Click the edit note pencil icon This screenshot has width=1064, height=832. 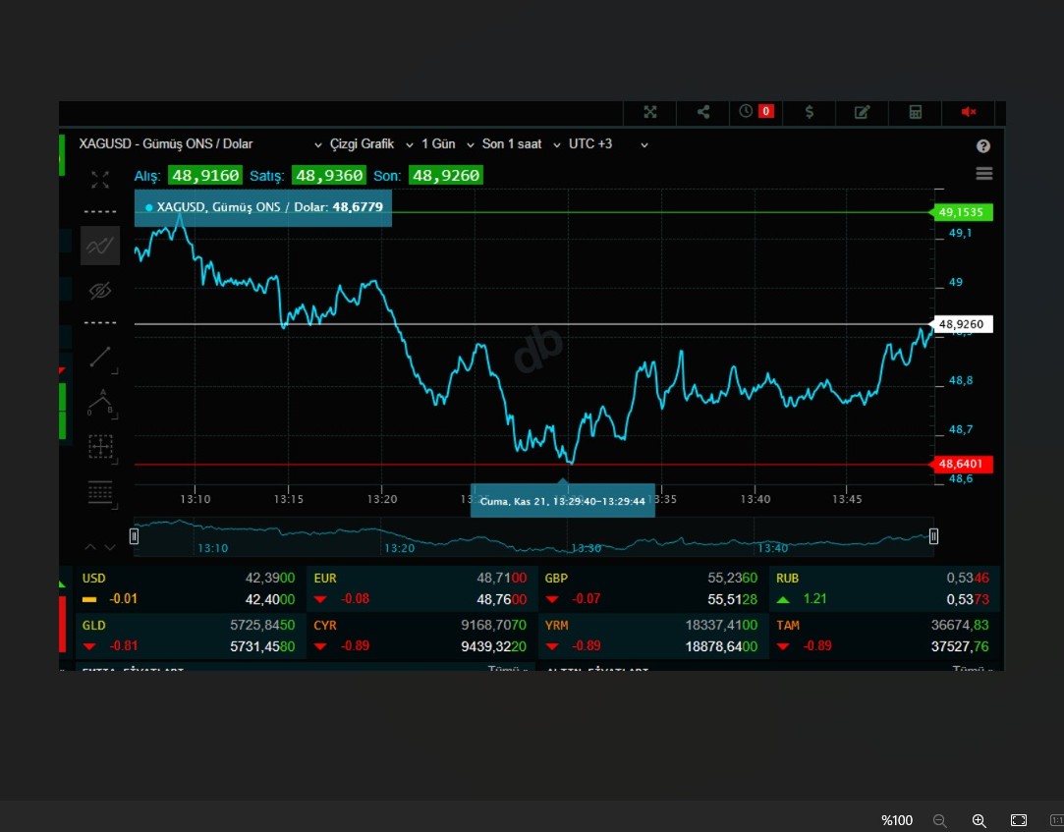tap(862, 112)
